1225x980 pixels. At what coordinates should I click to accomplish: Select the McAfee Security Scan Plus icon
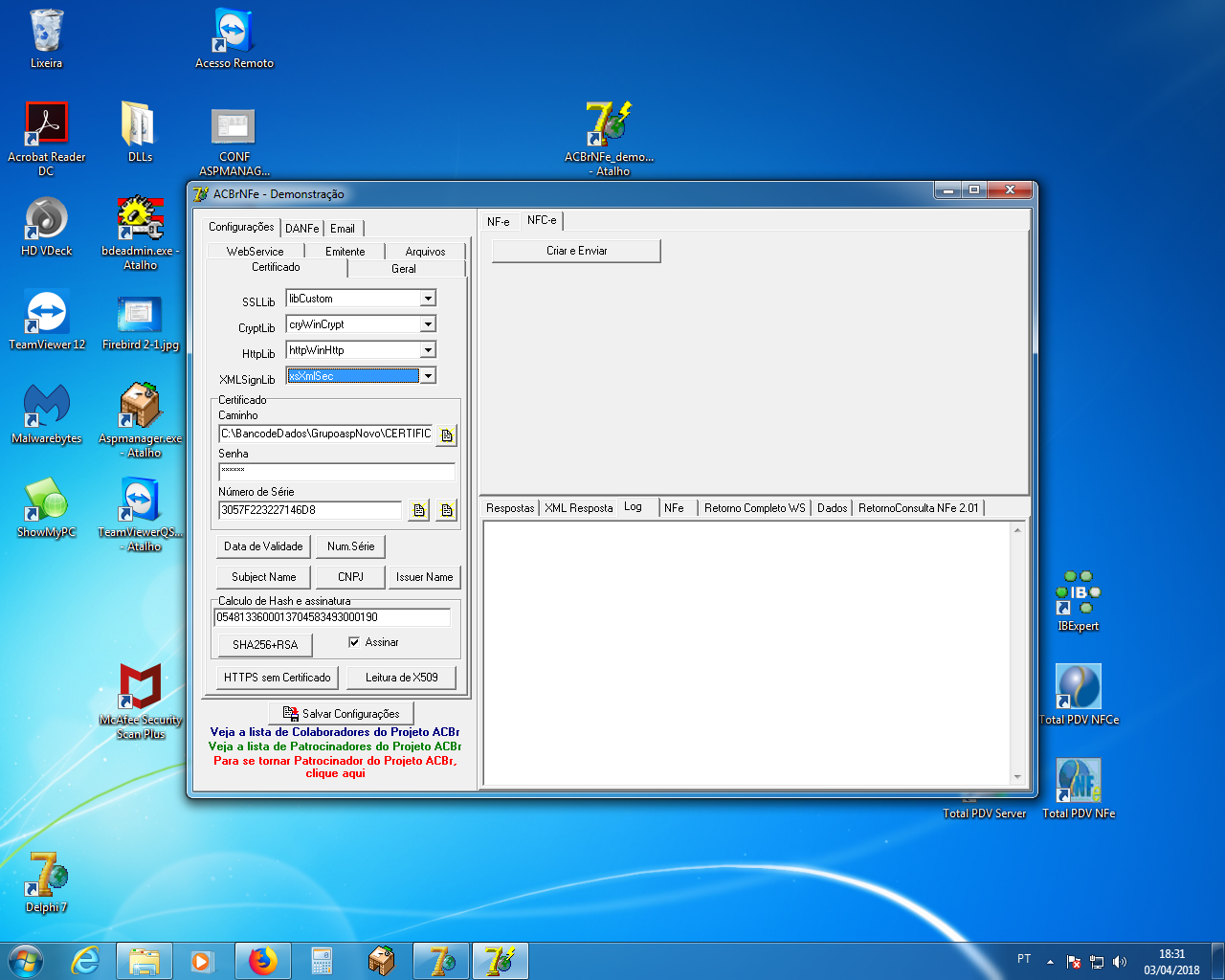[140, 702]
